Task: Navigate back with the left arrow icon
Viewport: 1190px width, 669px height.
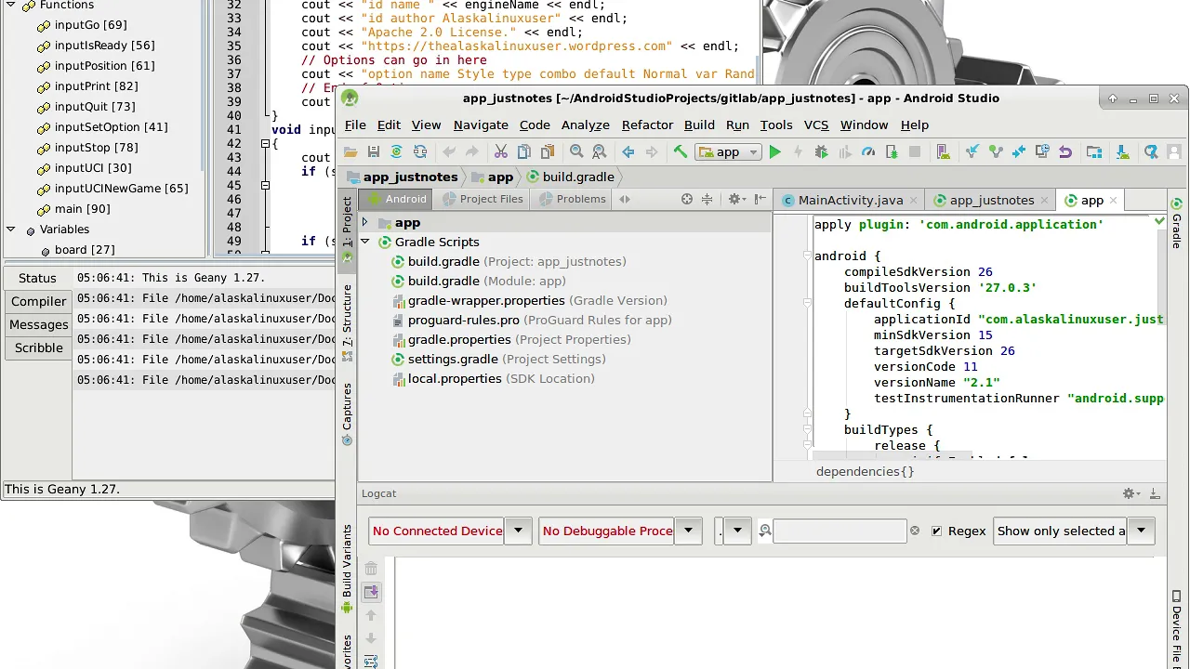Action: [628, 152]
